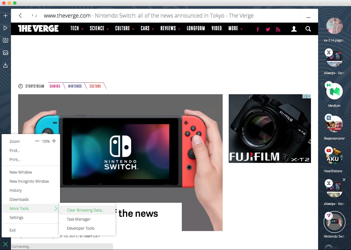The image size is (351, 250).
Task: Open The Verge search magnifier icon
Action: pos(308,29)
